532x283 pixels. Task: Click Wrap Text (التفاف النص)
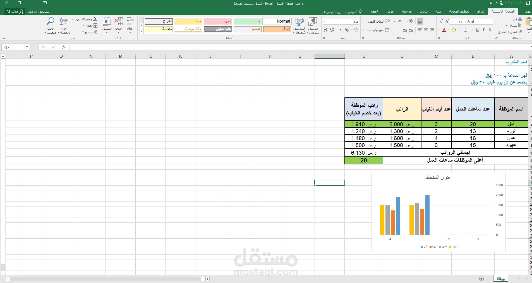379,21
